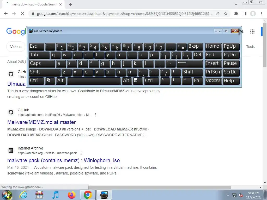
Task: Click the horizontal scrollbar right arrow
Action: [x=260, y=187]
